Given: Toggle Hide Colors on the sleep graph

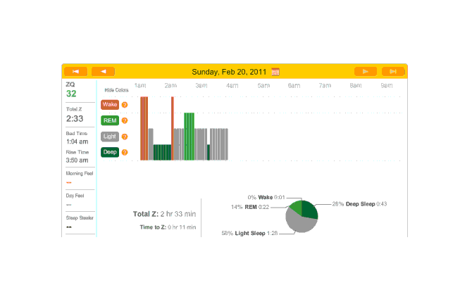Looking at the screenshot, I should 116,90.
